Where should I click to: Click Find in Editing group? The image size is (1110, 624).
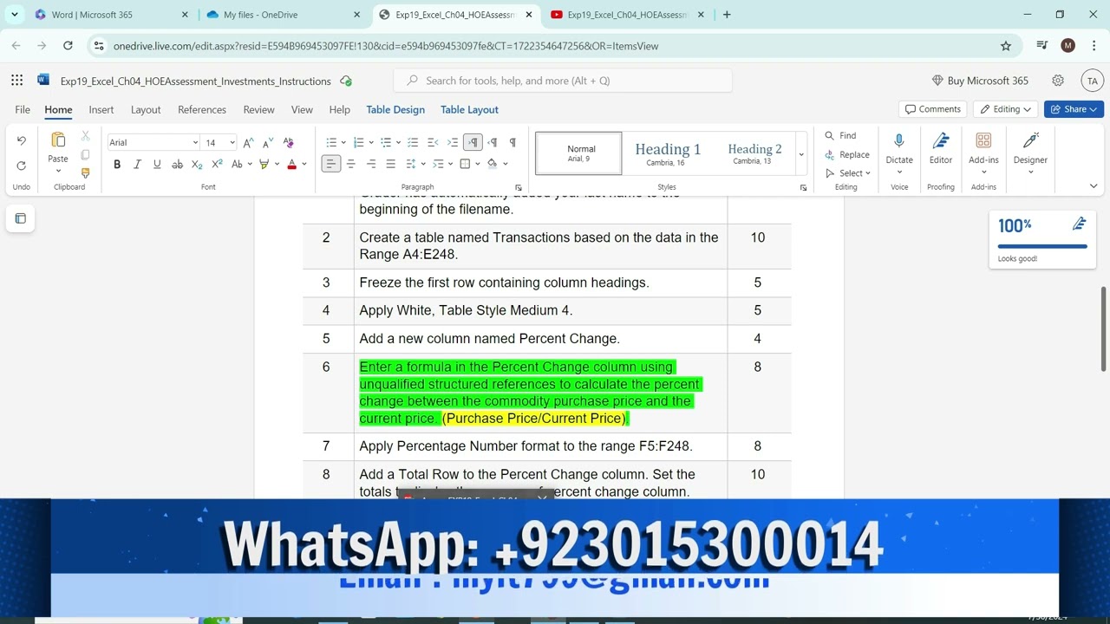tap(840, 136)
